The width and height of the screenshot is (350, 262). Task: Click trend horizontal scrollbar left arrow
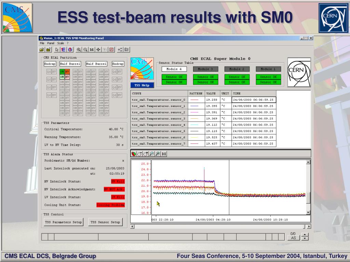point(132,227)
